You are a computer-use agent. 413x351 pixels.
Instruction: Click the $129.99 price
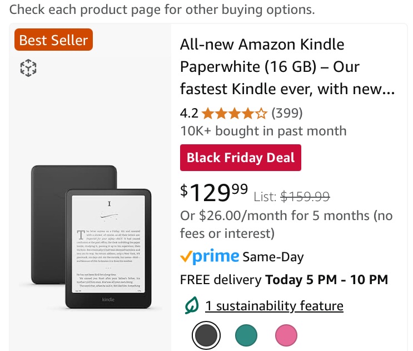(214, 193)
